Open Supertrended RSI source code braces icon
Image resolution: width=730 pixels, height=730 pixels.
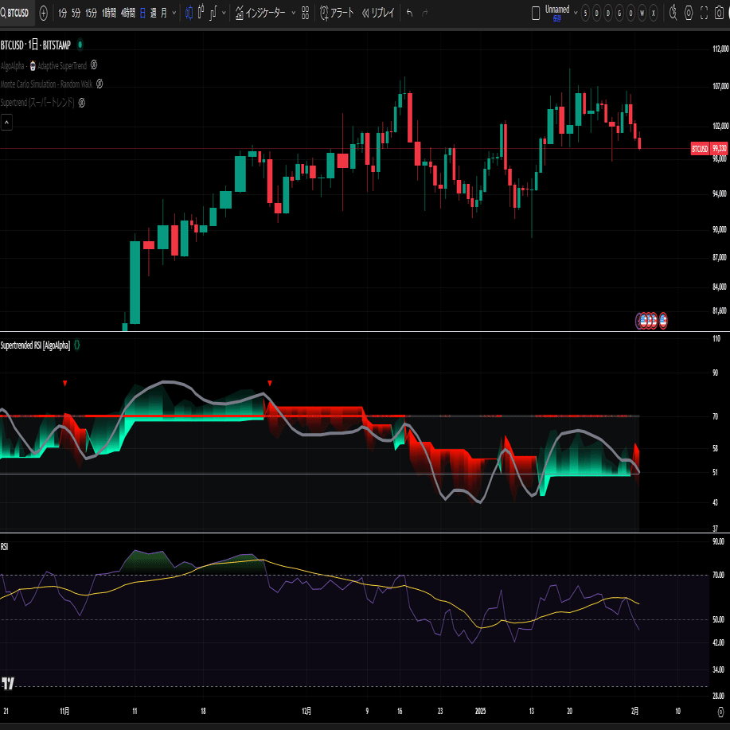pyautogui.click(x=76, y=345)
